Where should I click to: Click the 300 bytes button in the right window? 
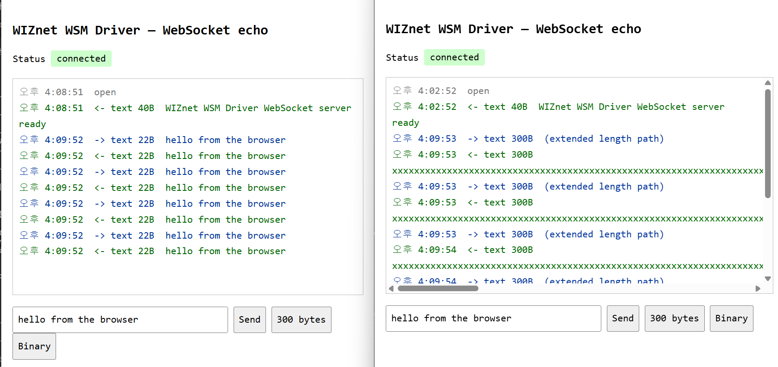[675, 318]
